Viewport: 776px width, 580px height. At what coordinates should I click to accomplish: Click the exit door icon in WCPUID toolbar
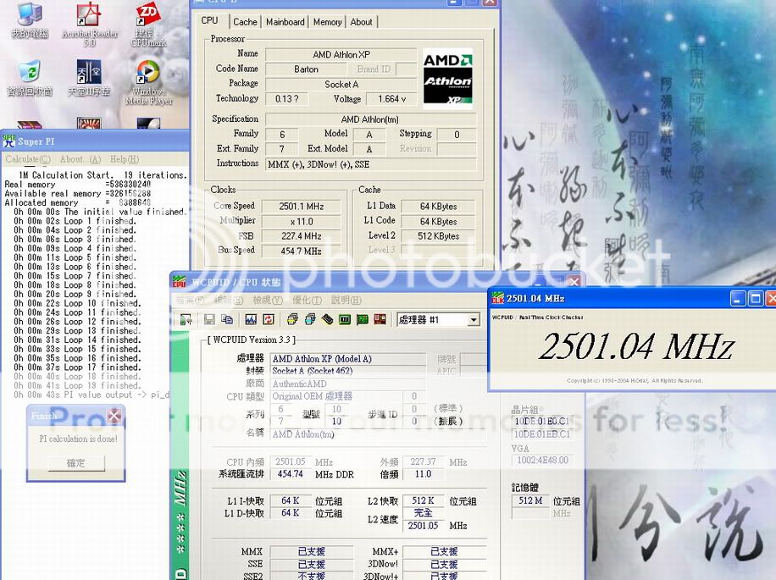point(186,319)
